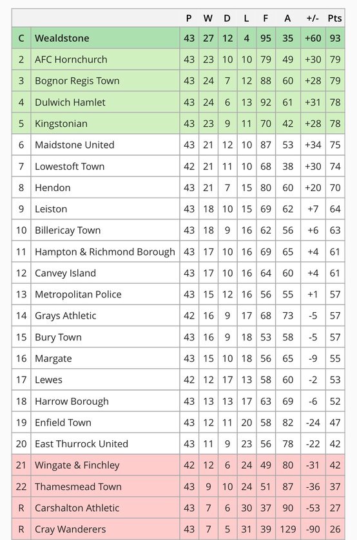Click Dulwich Hamlet team entry
This screenshot has height=540, width=357.
(x=70, y=102)
